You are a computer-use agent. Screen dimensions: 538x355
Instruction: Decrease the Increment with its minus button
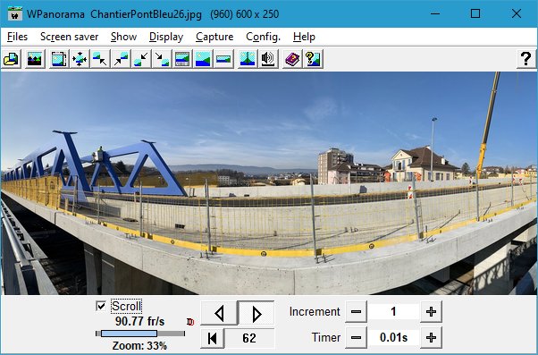pos(357,312)
